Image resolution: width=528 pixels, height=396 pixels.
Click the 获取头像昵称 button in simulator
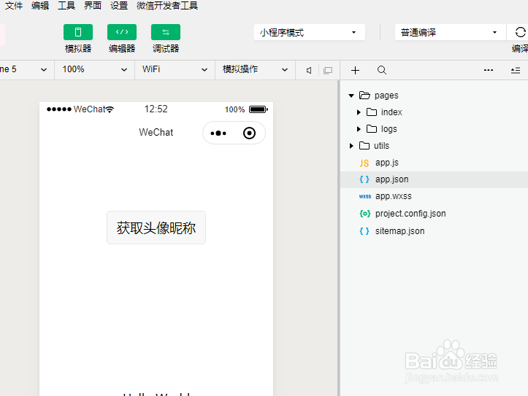point(156,228)
